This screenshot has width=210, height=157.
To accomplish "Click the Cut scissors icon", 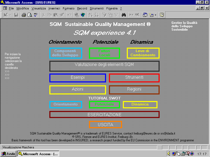I will [43, 15].
